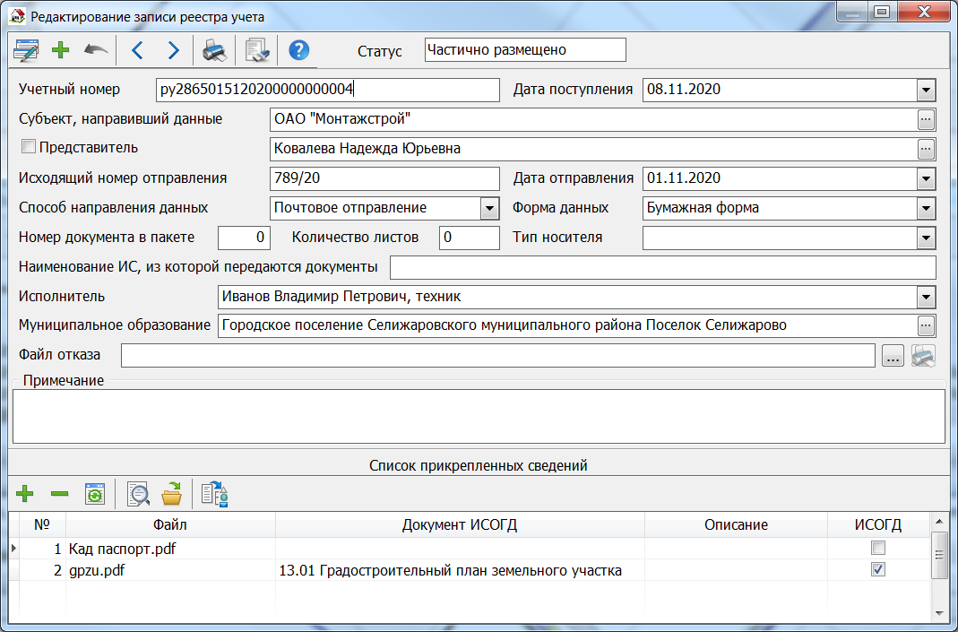The image size is (958, 632).
Task: Open the Исполнитель dropdown list
Action: click(x=926, y=297)
